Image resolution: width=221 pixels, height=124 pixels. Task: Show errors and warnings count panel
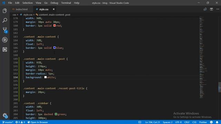pos(20,122)
